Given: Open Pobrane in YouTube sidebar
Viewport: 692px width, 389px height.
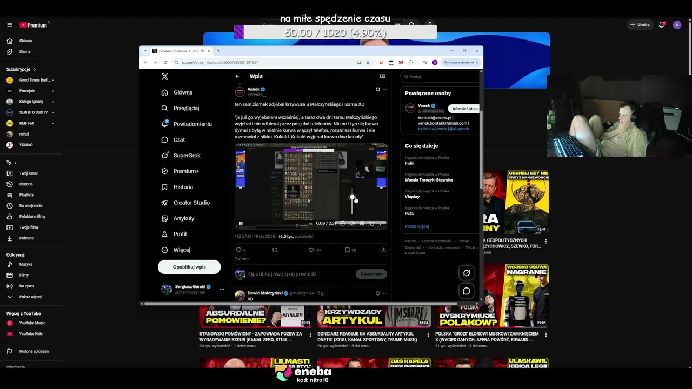Looking at the screenshot, I should tap(26, 238).
